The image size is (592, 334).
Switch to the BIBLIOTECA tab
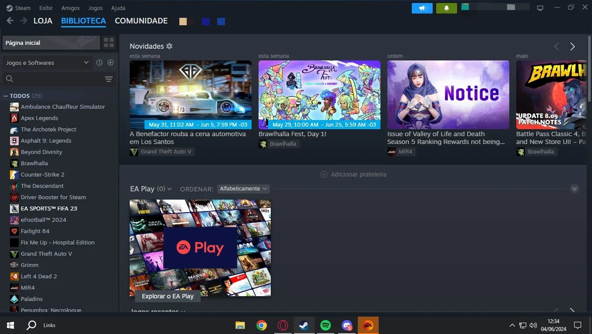coord(84,21)
